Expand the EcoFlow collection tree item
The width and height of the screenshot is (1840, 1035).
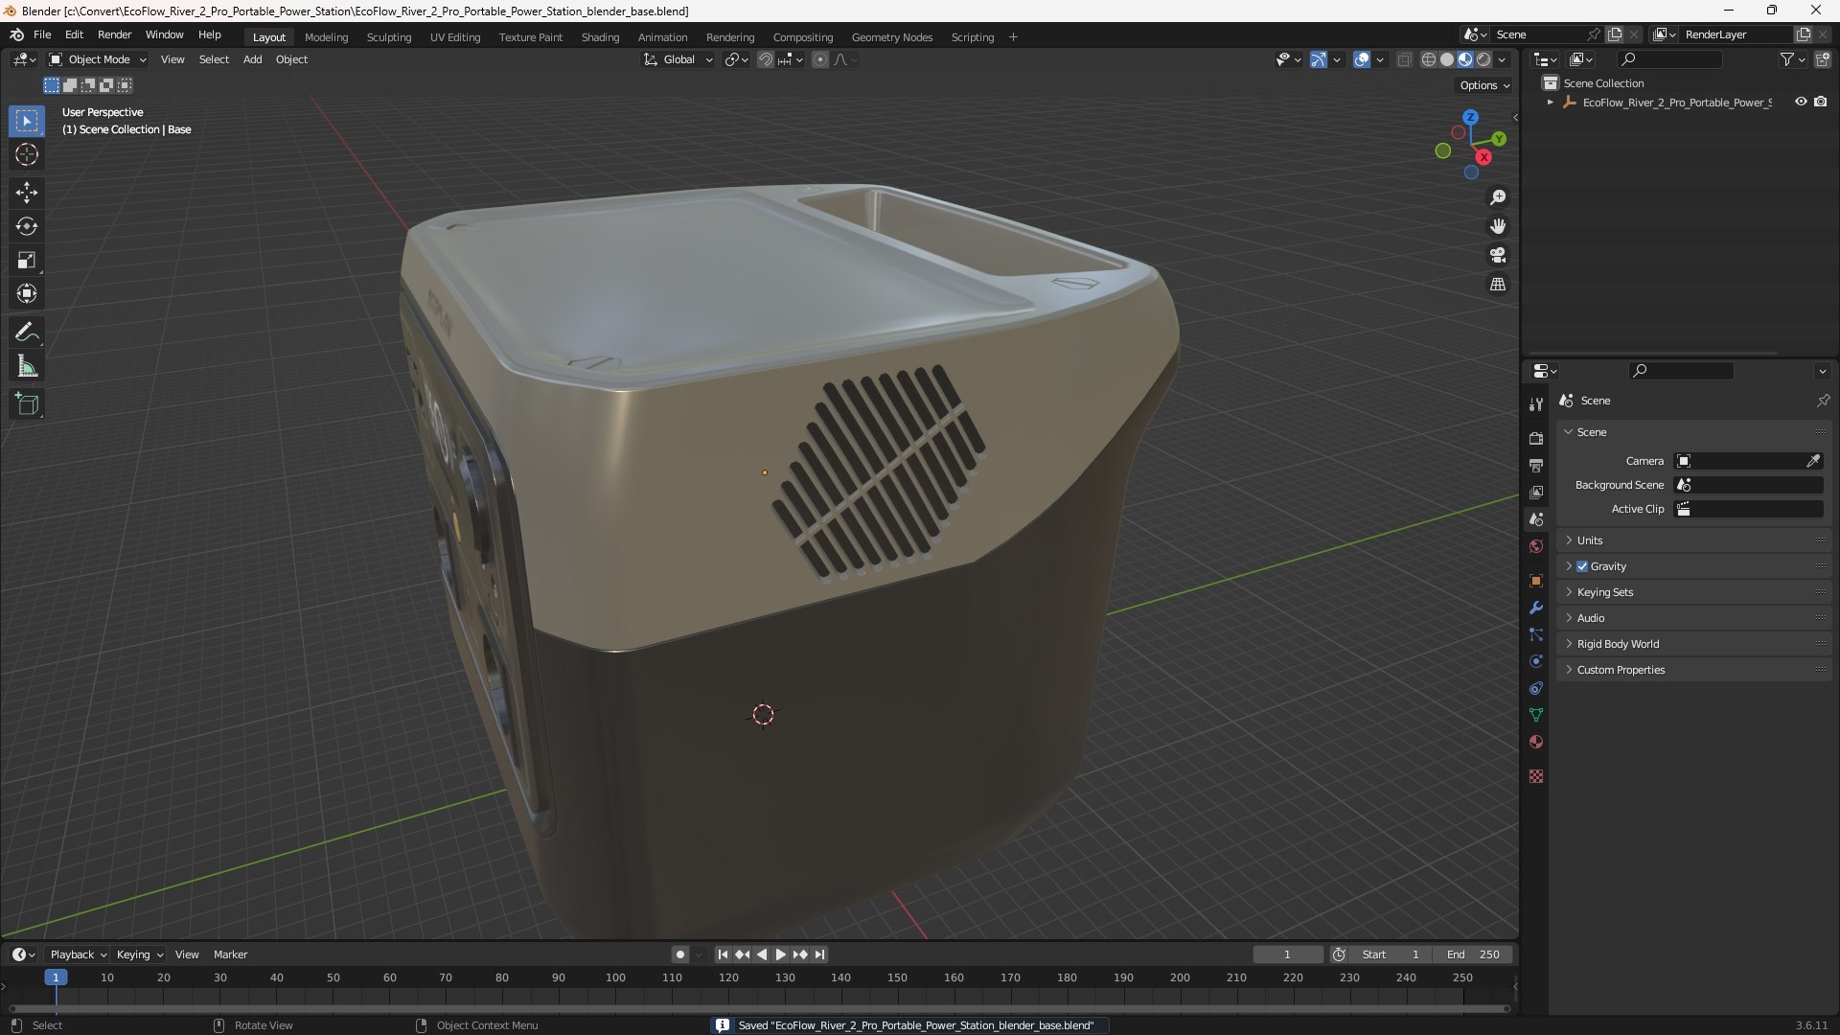point(1550,103)
